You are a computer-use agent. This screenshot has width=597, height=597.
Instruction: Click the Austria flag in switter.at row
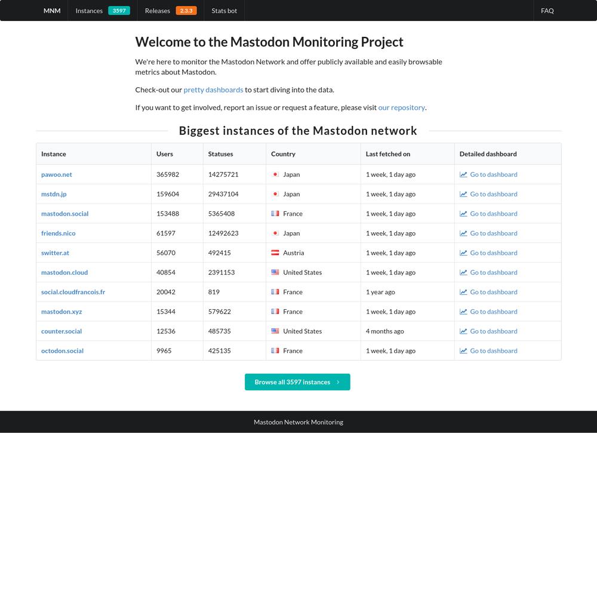pyautogui.click(x=275, y=253)
